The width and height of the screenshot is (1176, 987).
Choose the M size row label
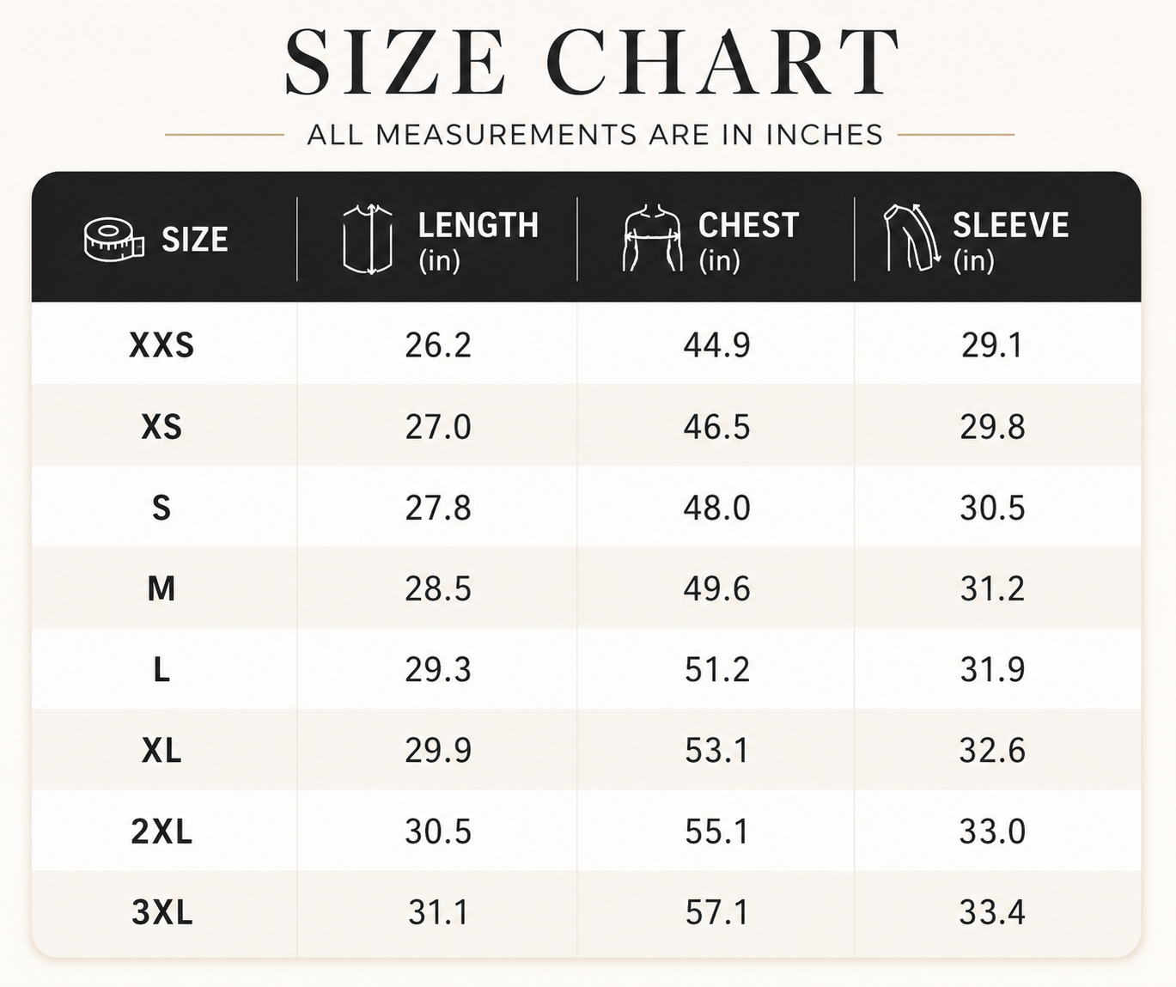pyautogui.click(x=161, y=588)
